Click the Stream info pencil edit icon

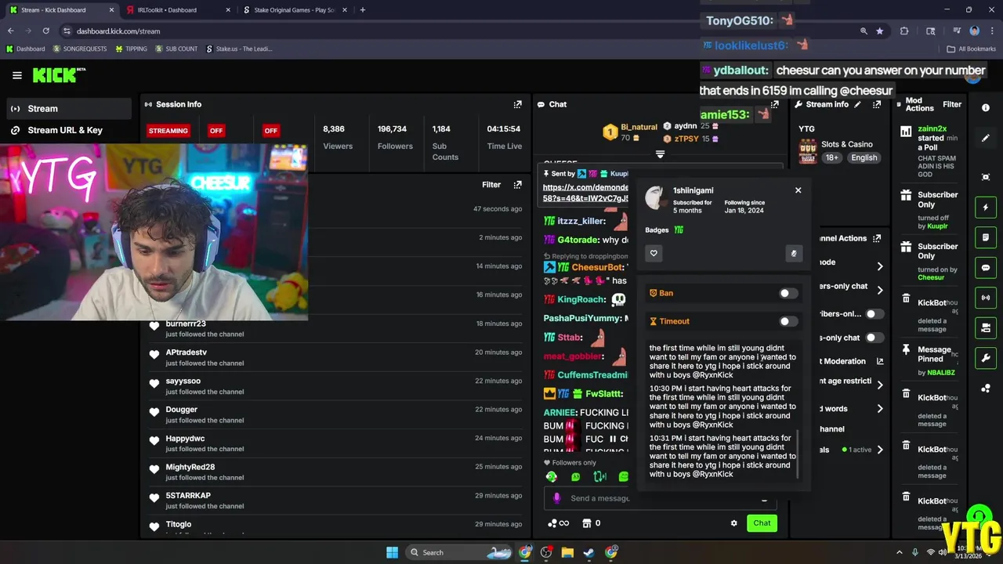pyautogui.click(x=857, y=104)
